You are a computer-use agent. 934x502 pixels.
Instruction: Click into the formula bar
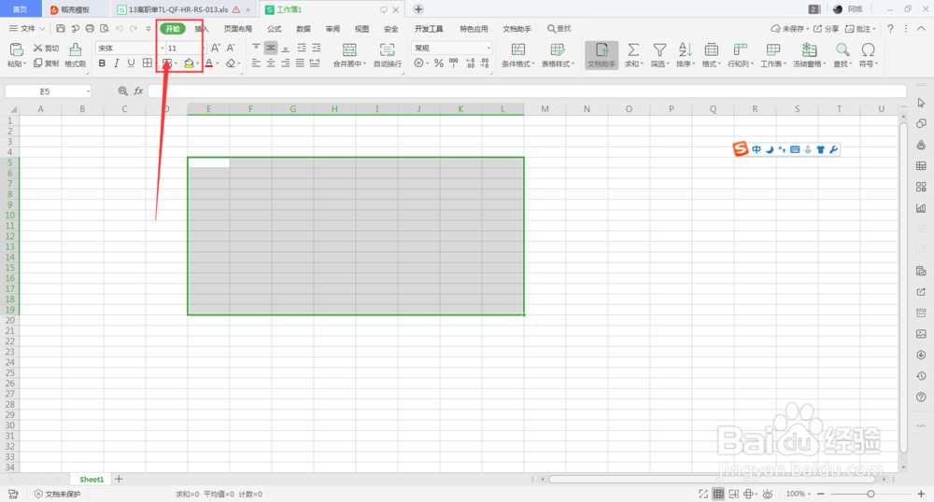(527, 91)
